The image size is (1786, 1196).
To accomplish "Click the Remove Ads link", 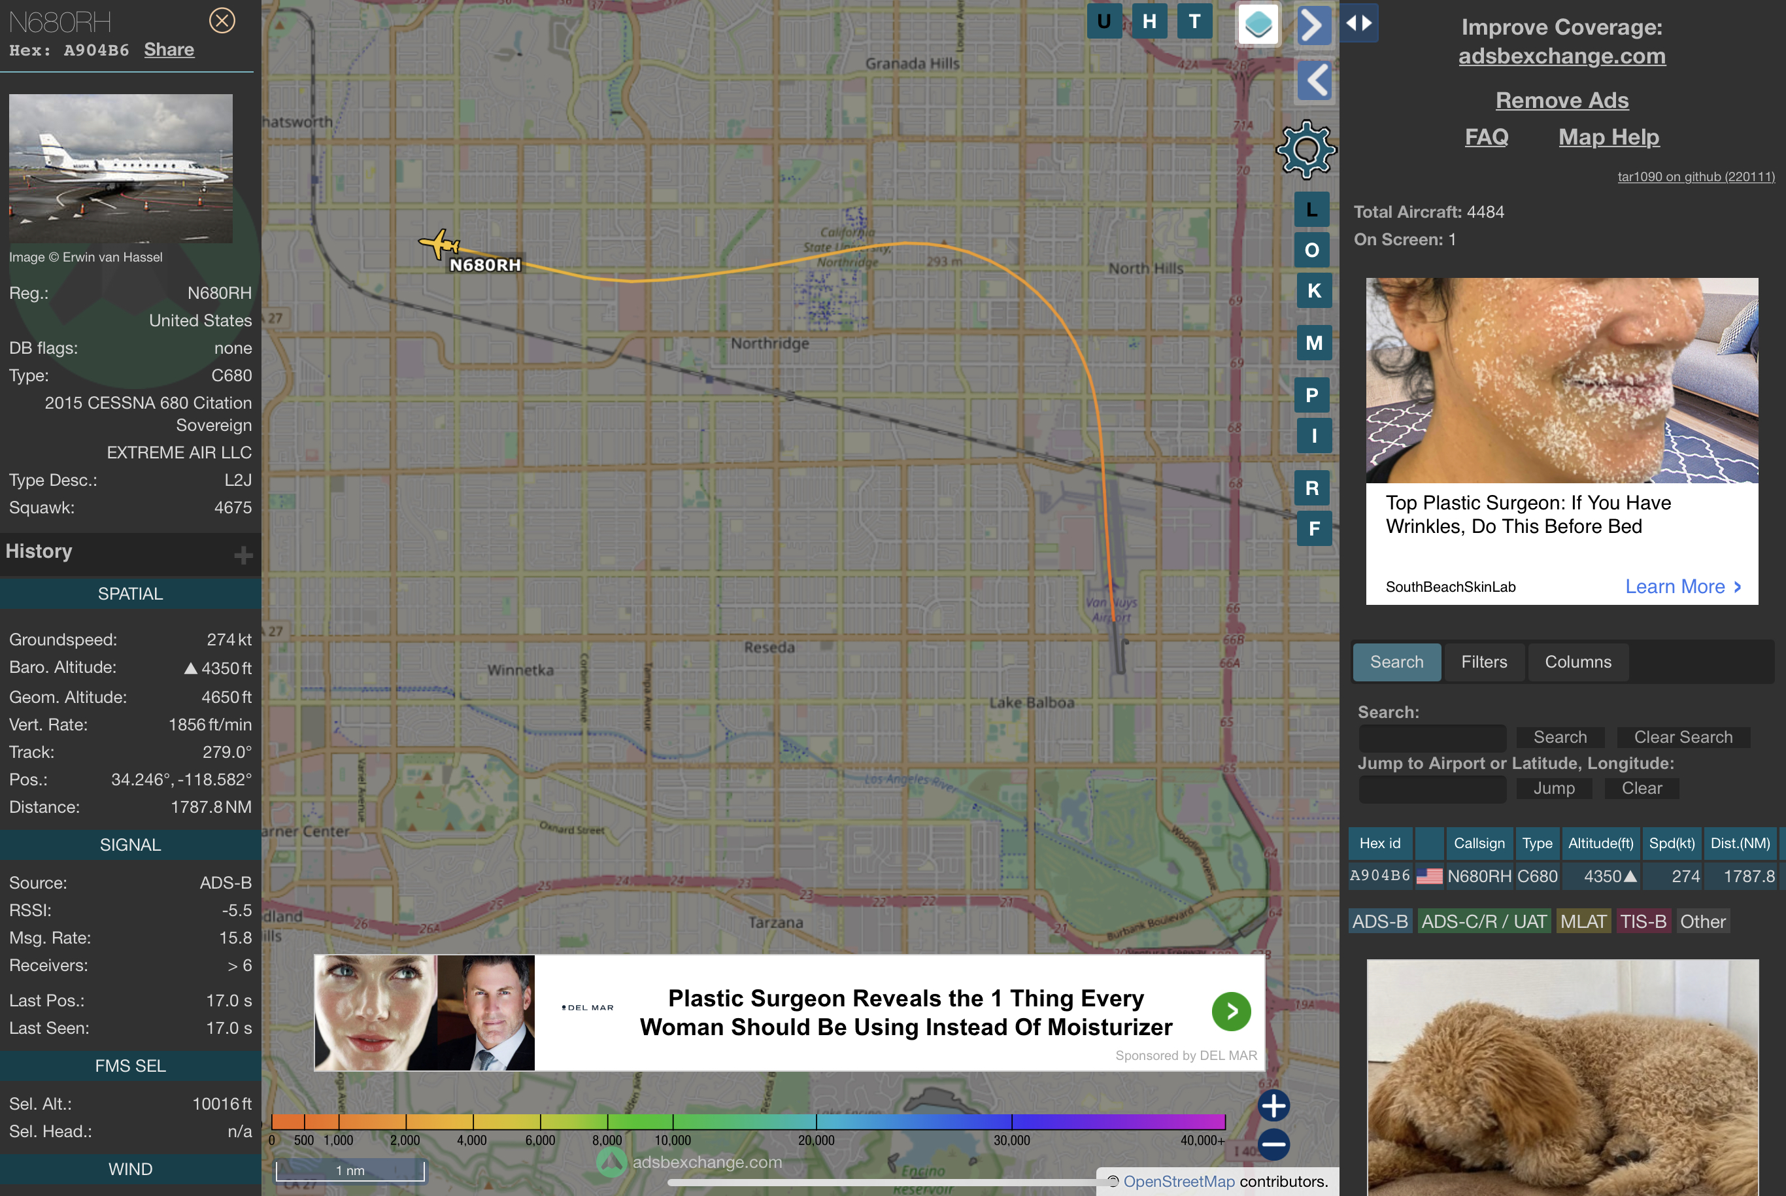I will point(1562,101).
